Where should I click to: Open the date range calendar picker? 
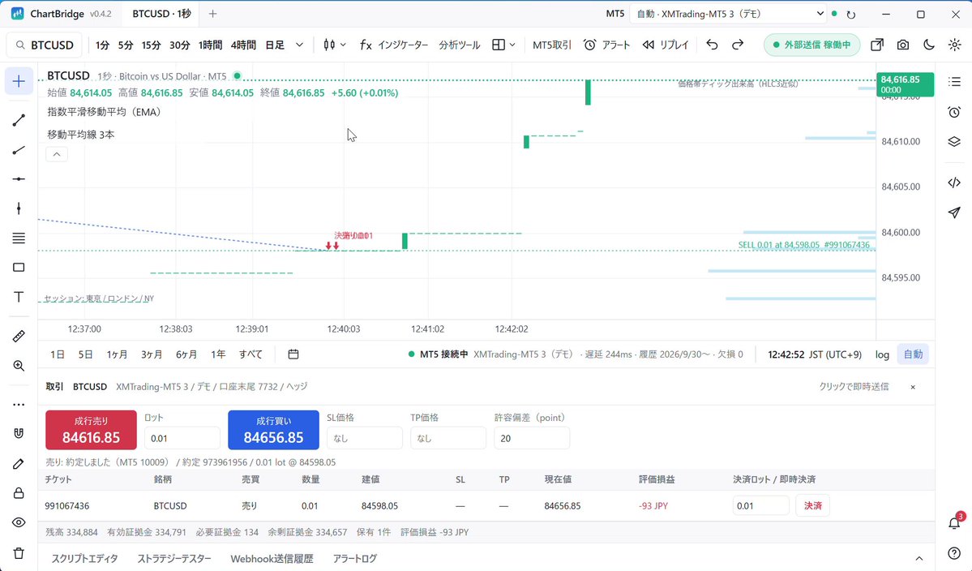(x=293, y=354)
